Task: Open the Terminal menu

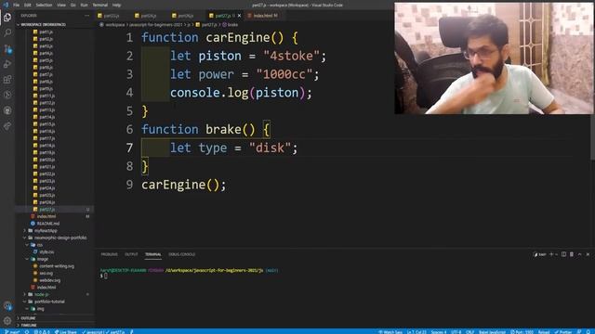Action: tap(100, 5)
